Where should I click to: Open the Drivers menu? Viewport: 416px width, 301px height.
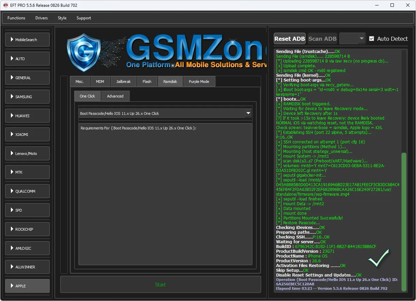(x=42, y=18)
